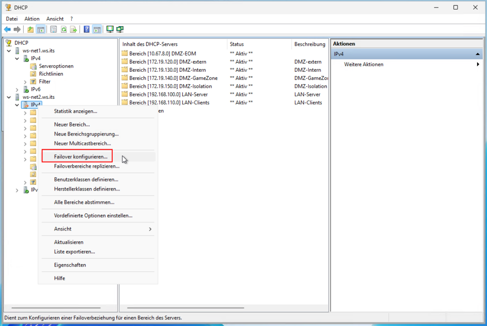Choose Vordefinierte Optionen einstellen... entry
The width and height of the screenshot is (487, 326).
[x=98, y=215]
